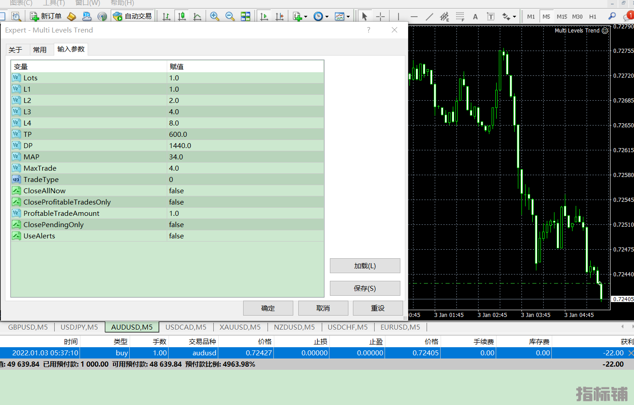This screenshot has width=634, height=405.
Task: Select the text A tool
Action: (x=475, y=16)
